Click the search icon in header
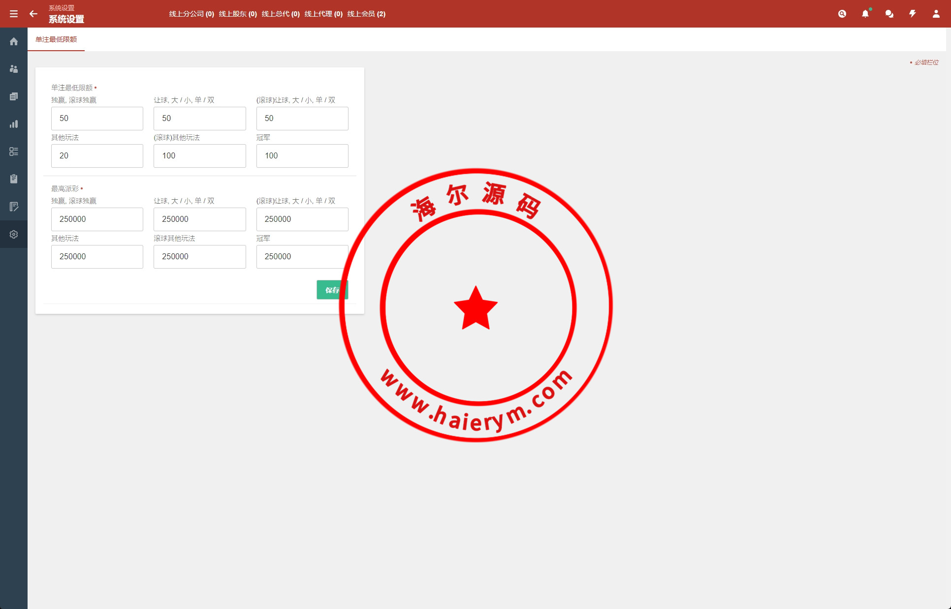Image resolution: width=951 pixels, height=609 pixels. click(x=842, y=14)
